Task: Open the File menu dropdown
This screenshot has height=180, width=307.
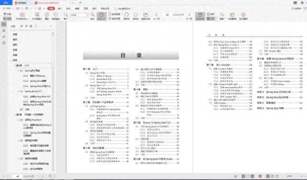Action: [8, 9]
